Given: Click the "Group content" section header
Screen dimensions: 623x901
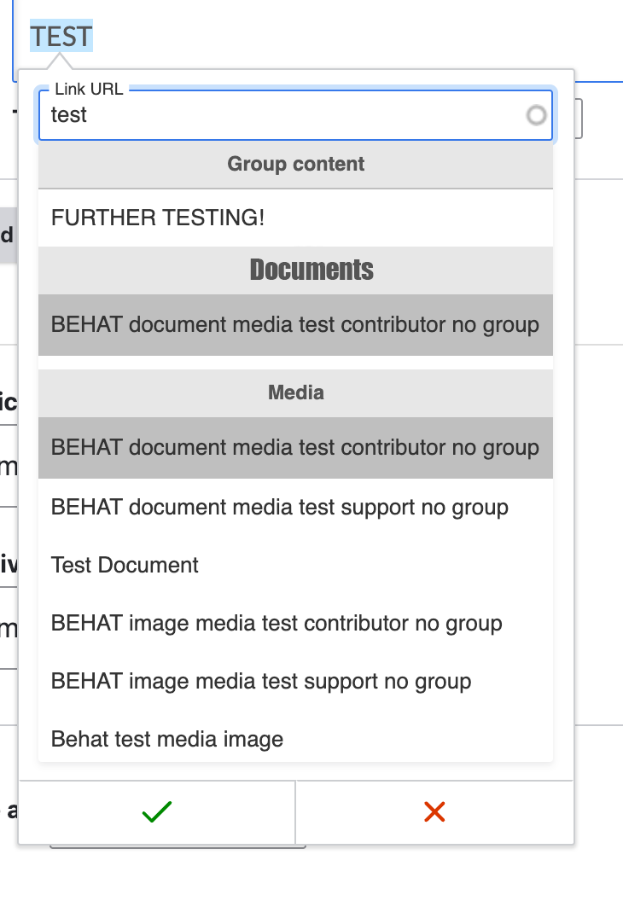Looking at the screenshot, I should tap(295, 164).
